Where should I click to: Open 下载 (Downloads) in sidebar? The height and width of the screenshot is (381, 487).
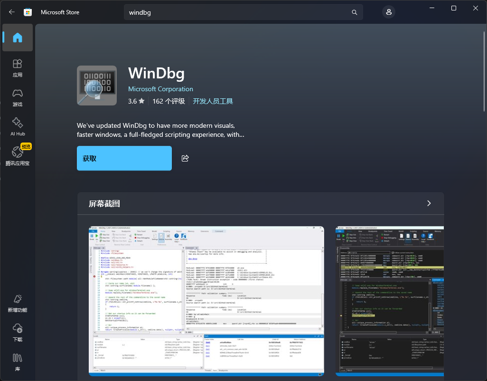pos(18,333)
